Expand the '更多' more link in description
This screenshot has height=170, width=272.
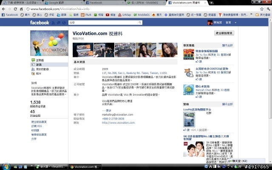click(108, 110)
